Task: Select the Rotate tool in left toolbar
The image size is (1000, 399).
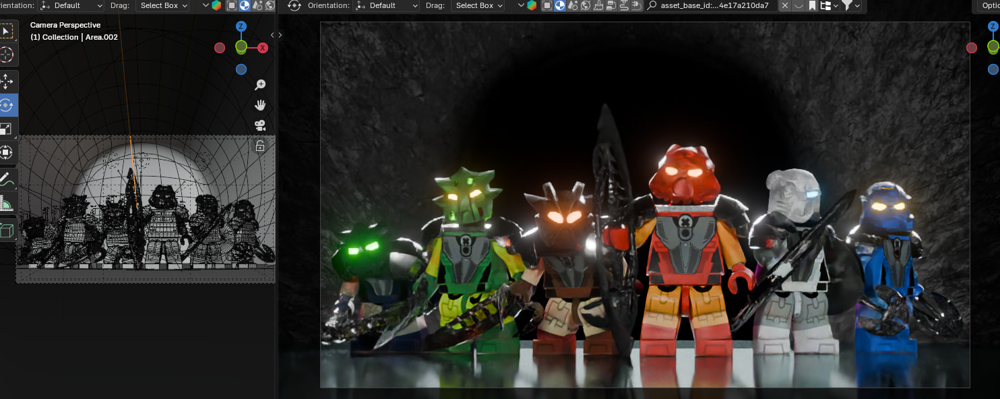Action: [7, 106]
